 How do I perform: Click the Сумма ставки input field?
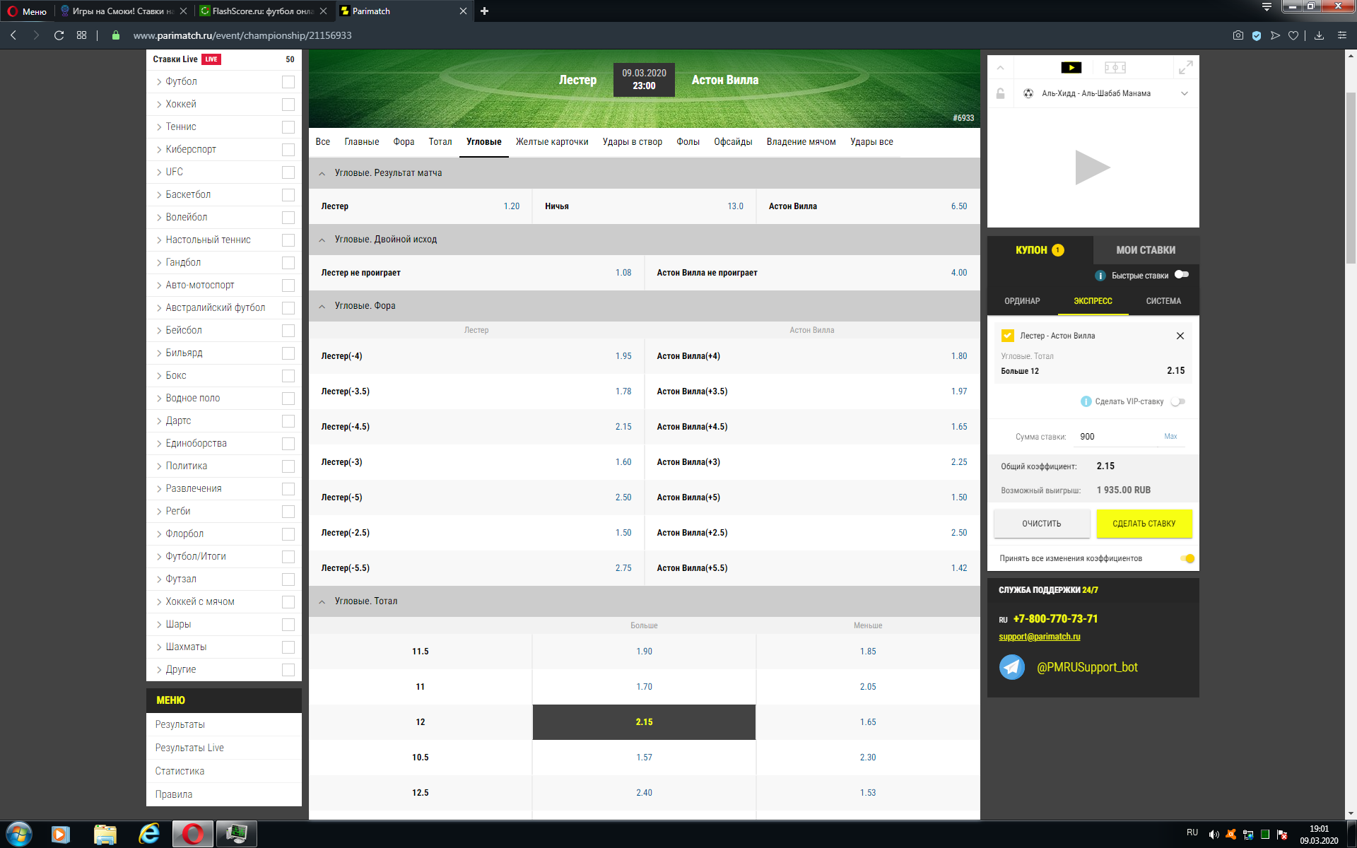[1117, 437]
